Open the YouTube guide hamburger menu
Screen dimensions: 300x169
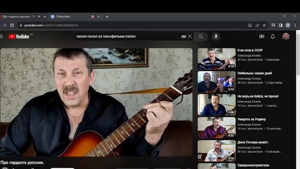(x=1, y=37)
